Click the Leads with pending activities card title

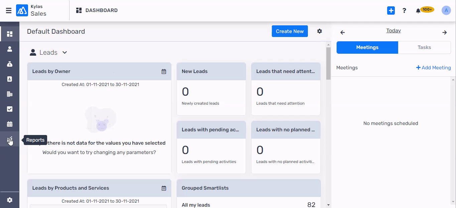(211, 130)
